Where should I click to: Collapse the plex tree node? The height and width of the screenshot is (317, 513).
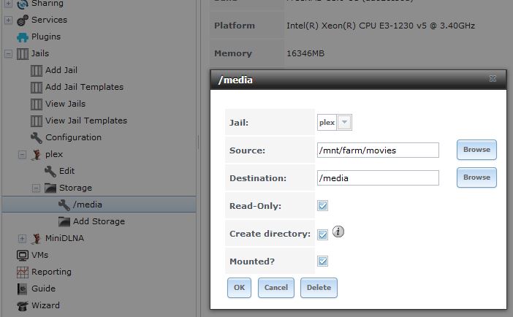(x=22, y=154)
